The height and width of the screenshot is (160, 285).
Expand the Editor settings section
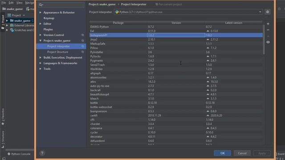point(41,24)
